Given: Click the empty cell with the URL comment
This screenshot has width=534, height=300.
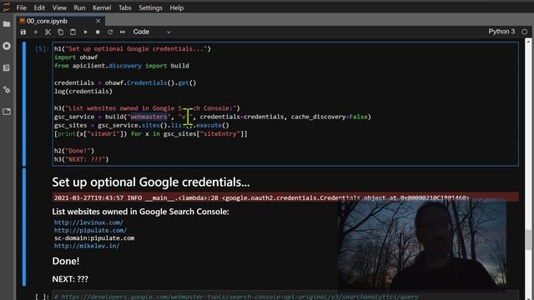Looking at the screenshot, I should (x=285, y=297).
